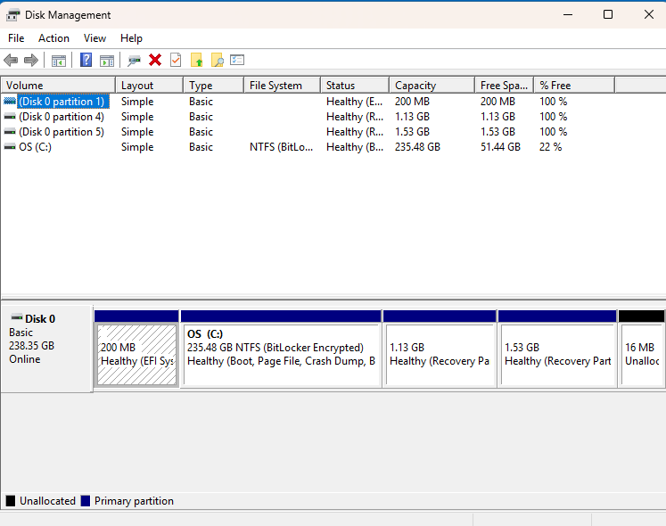Viewport: 666px width, 526px height.
Task: Click the folder with green arrow icon
Action: point(196,60)
